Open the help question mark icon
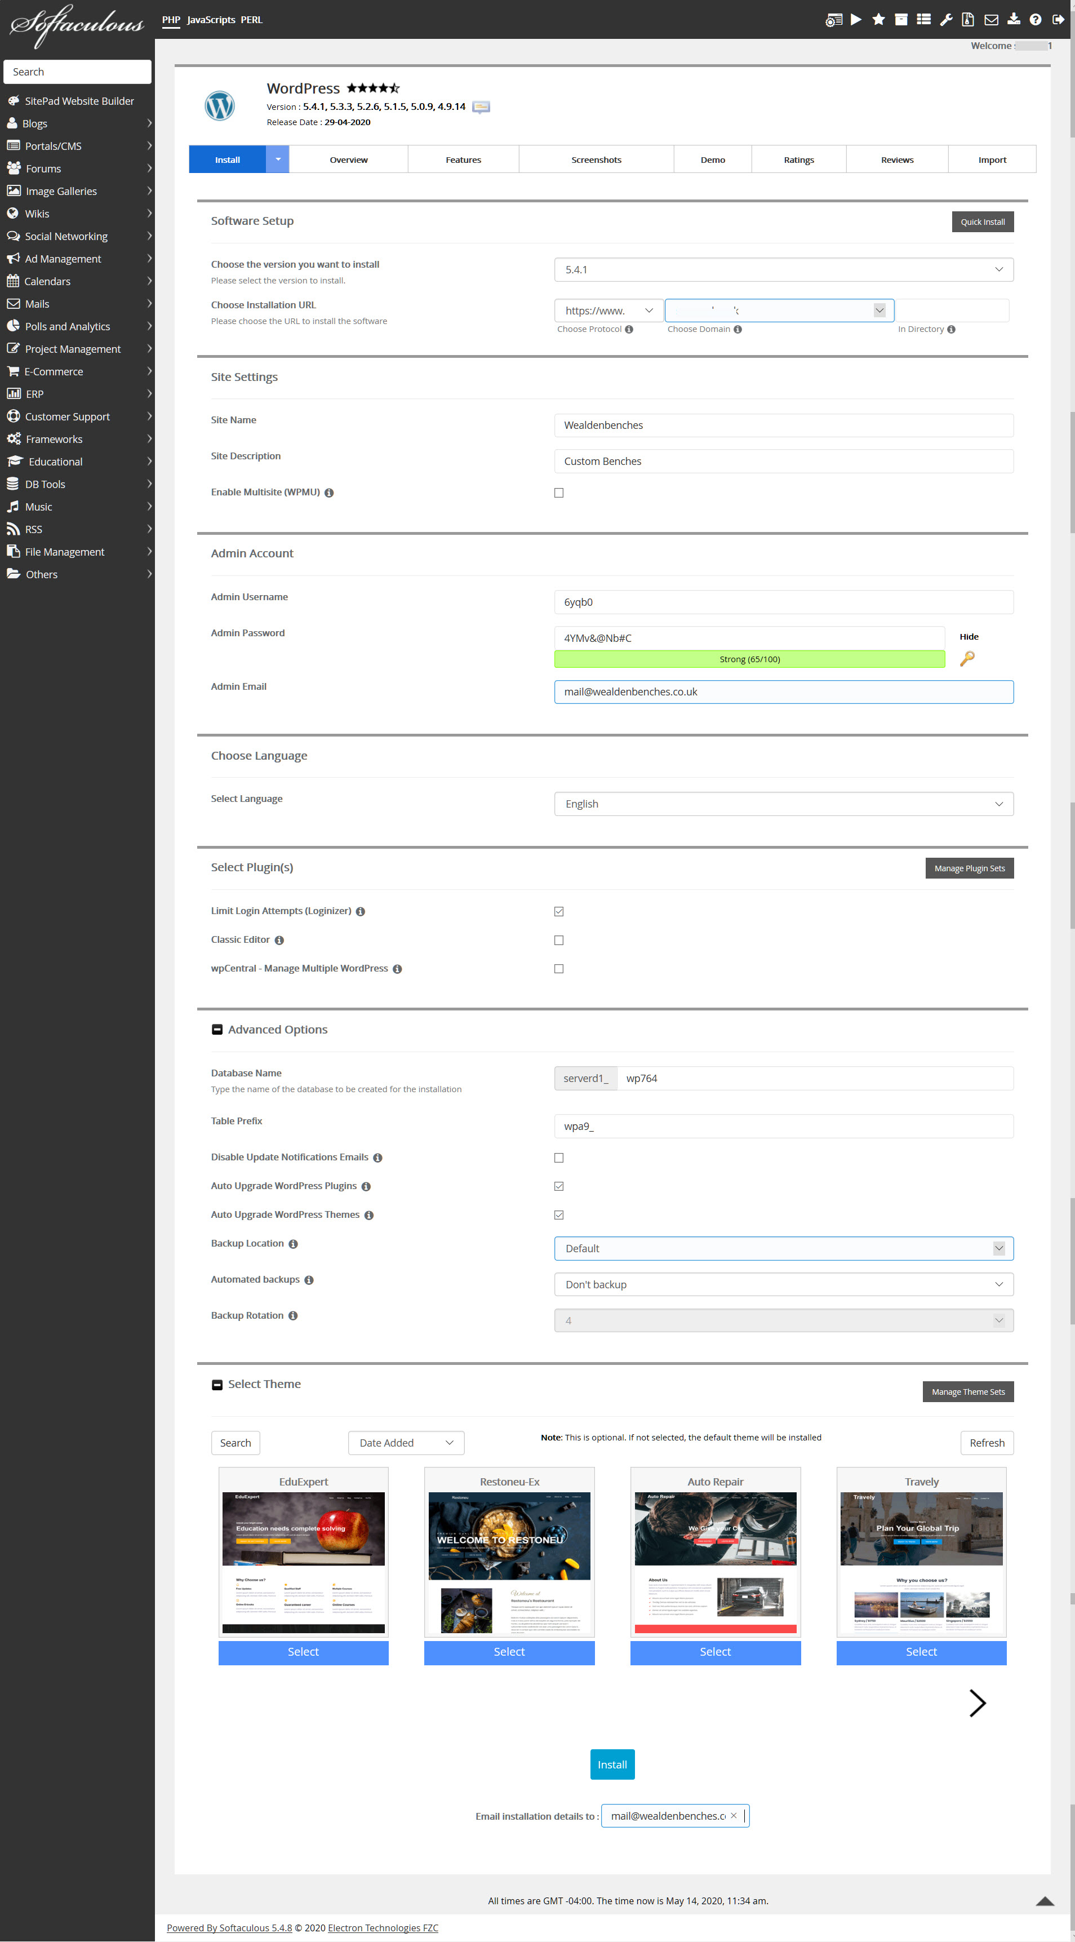The image size is (1075, 1942). (1036, 20)
